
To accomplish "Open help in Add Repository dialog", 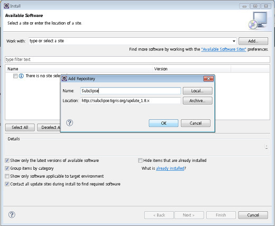I will [x=69, y=123].
